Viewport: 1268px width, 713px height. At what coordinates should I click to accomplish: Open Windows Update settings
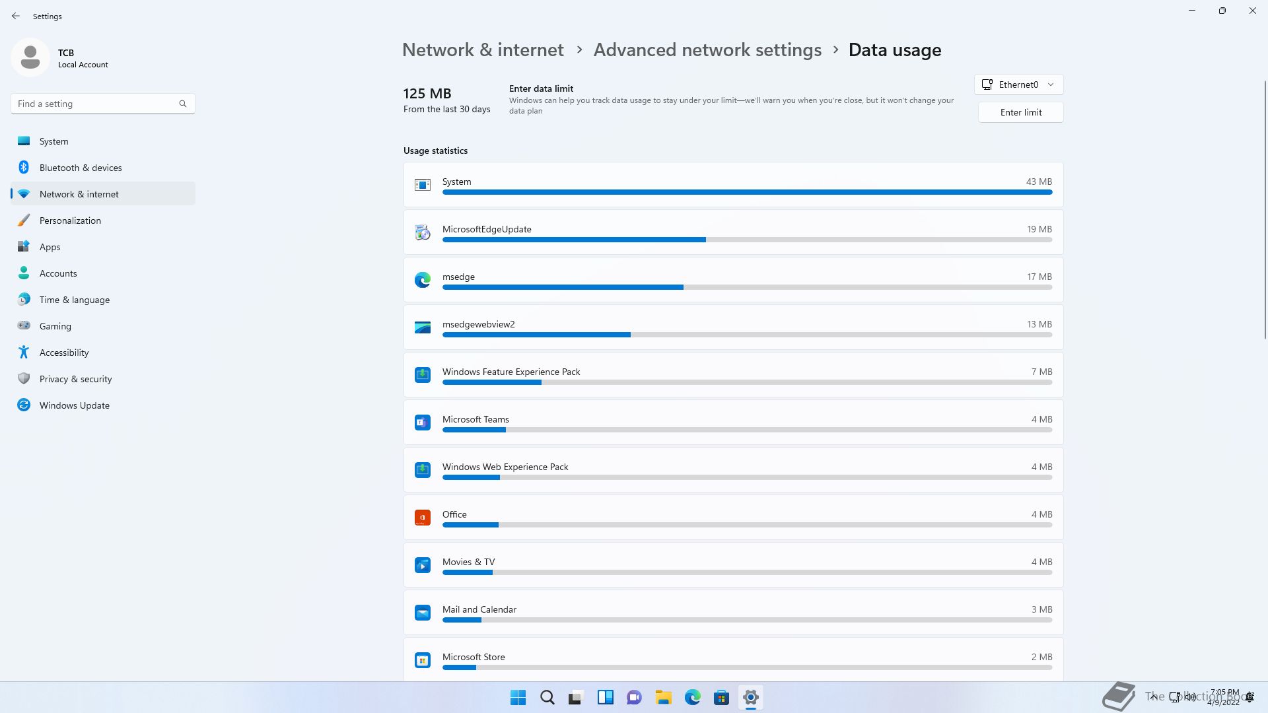(x=103, y=405)
